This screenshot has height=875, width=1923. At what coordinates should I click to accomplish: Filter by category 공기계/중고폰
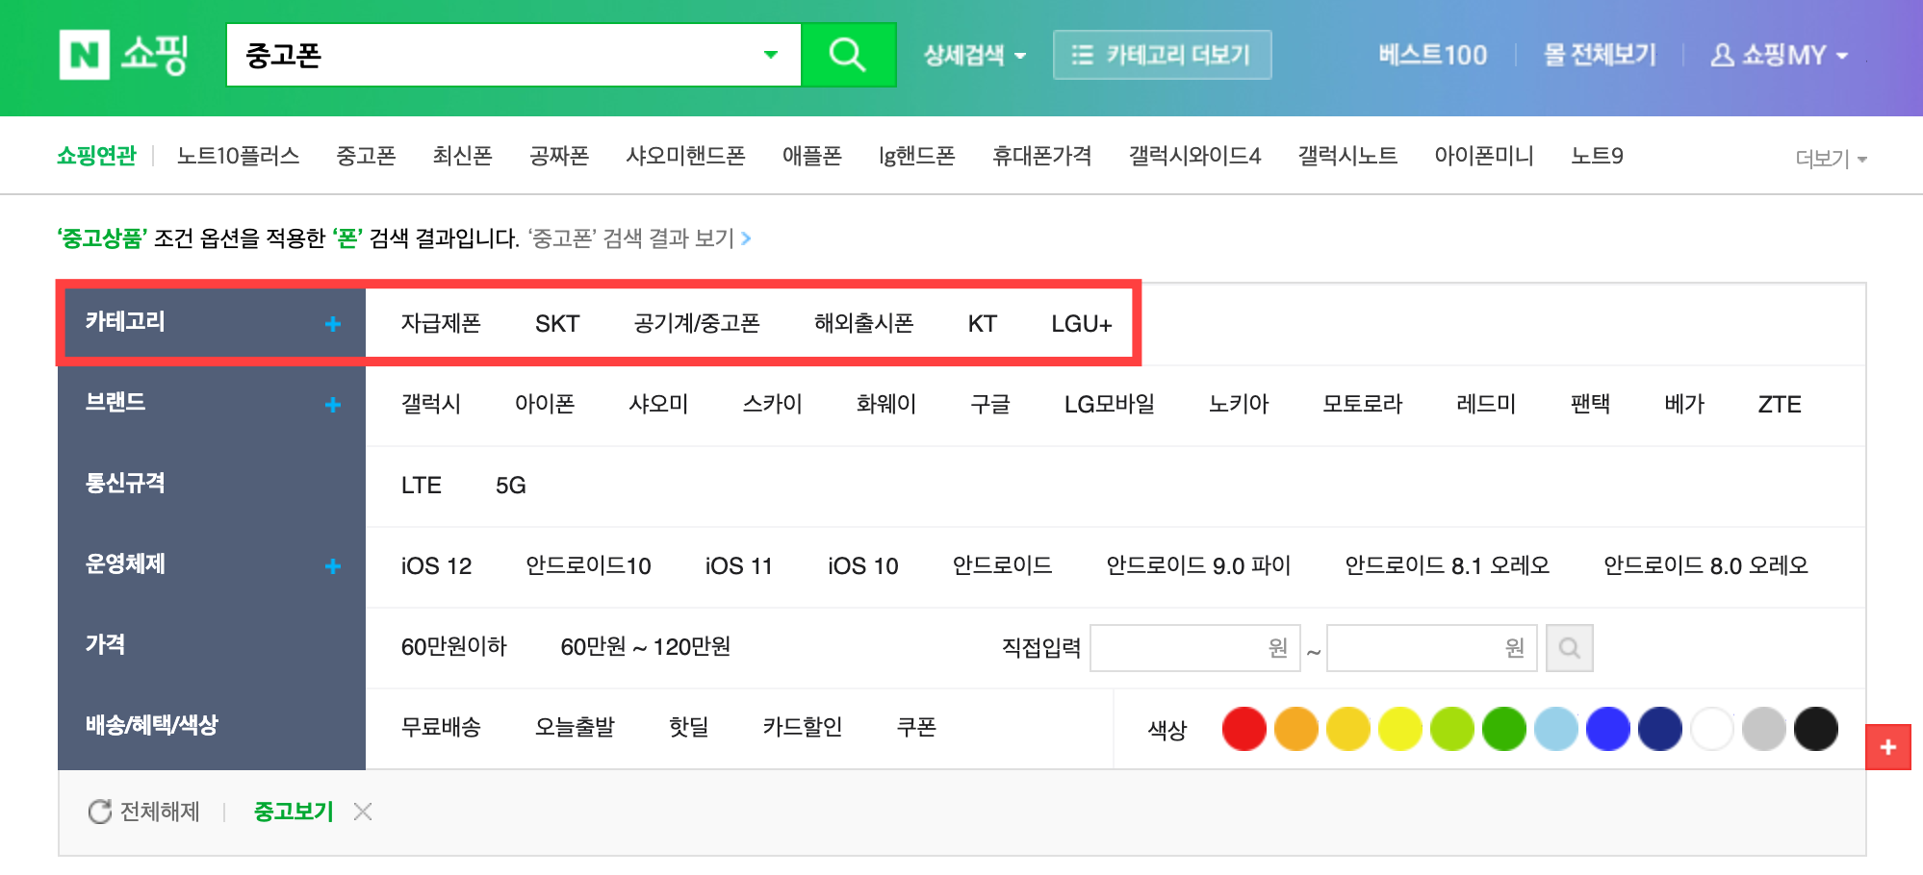click(x=697, y=323)
